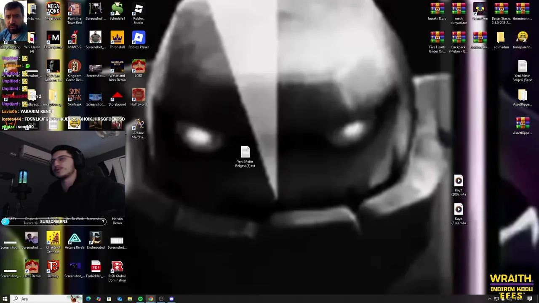Open the adimadim folder
The width and height of the screenshot is (539, 303).
coord(501,40)
